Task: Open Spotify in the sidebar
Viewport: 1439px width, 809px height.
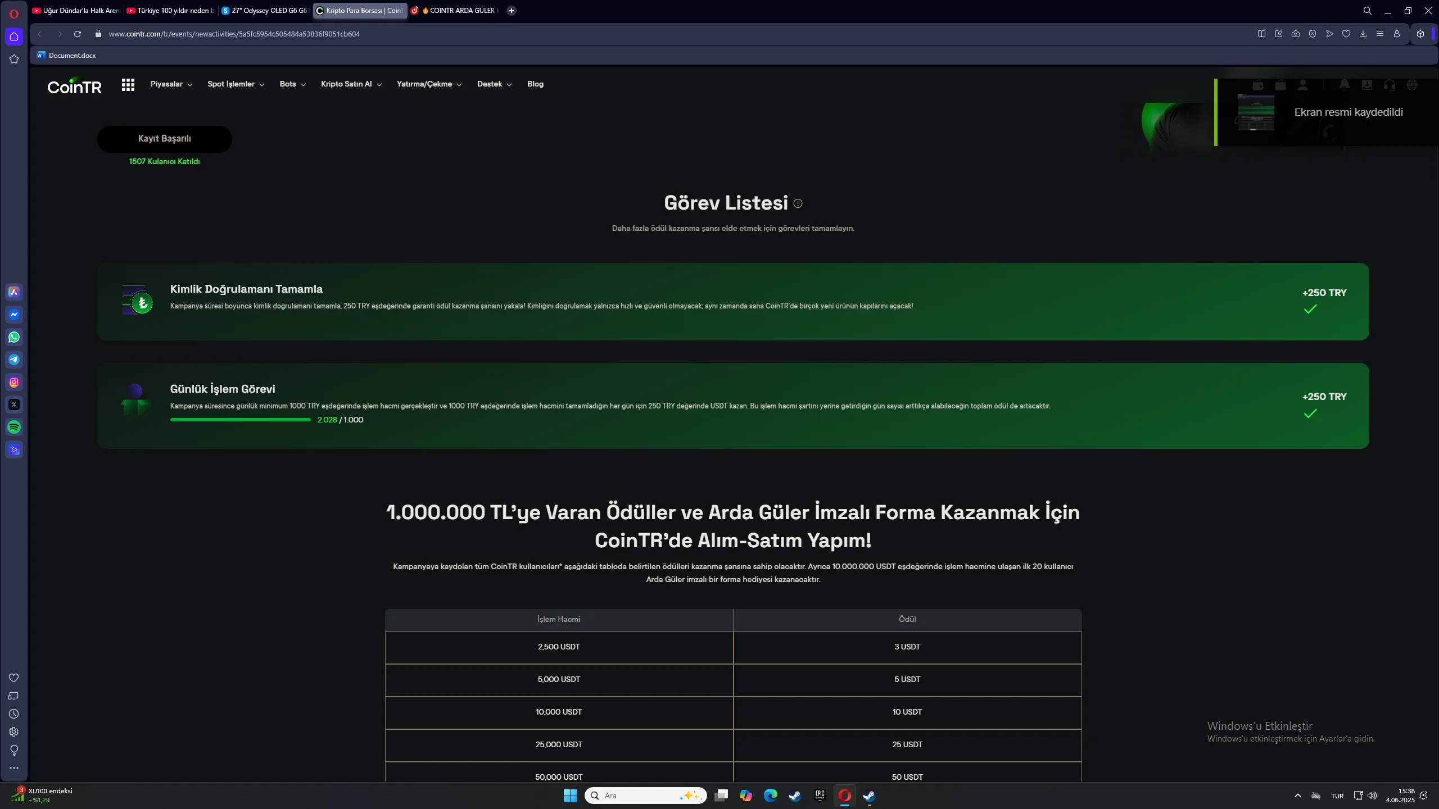Action: point(14,427)
